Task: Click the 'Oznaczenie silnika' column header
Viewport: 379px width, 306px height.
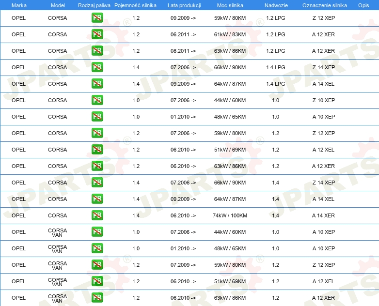Action: pyautogui.click(x=325, y=5)
